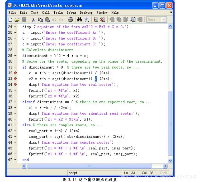Click the 'script' status bar label
The image size is (200, 182).
(x=73, y=173)
